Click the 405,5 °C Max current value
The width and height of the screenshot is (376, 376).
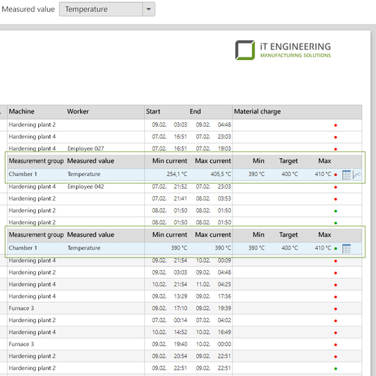coord(216,175)
